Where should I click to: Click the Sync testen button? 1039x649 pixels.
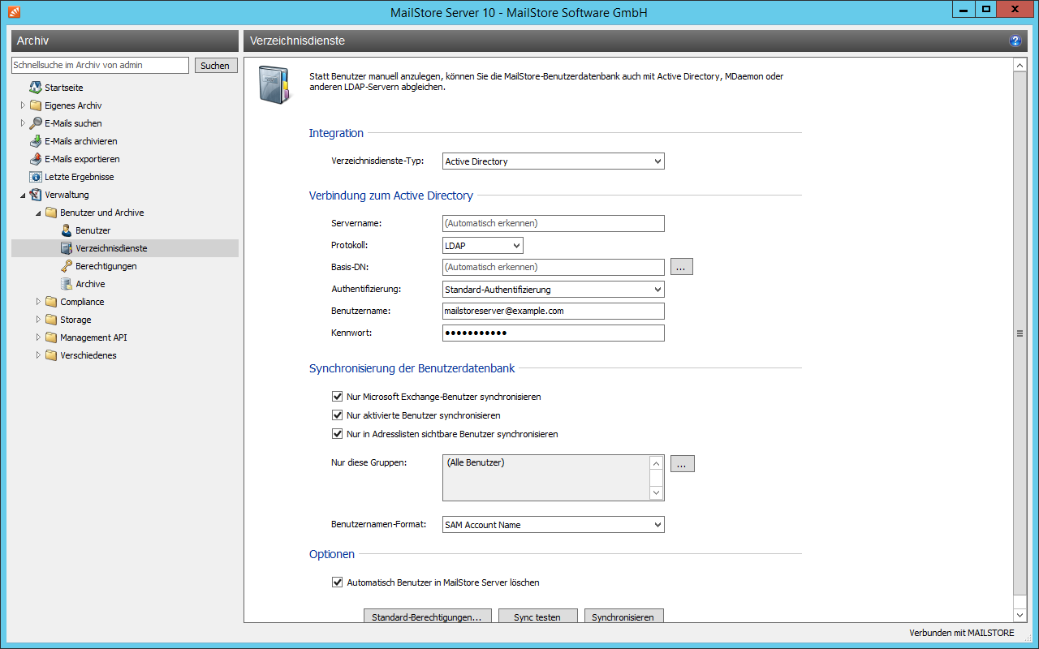coord(537,617)
